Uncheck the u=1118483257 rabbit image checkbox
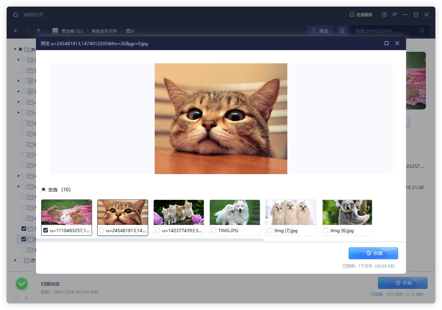Image resolution: width=442 pixels, height=310 pixels. pos(46,230)
